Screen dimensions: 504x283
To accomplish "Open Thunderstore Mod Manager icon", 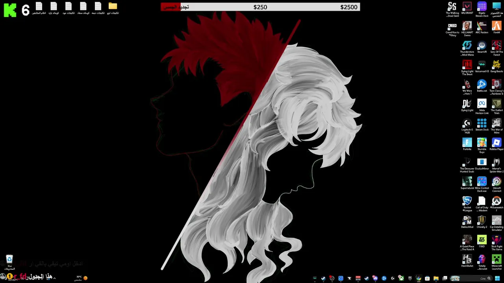I will click(x=467, y=48).
